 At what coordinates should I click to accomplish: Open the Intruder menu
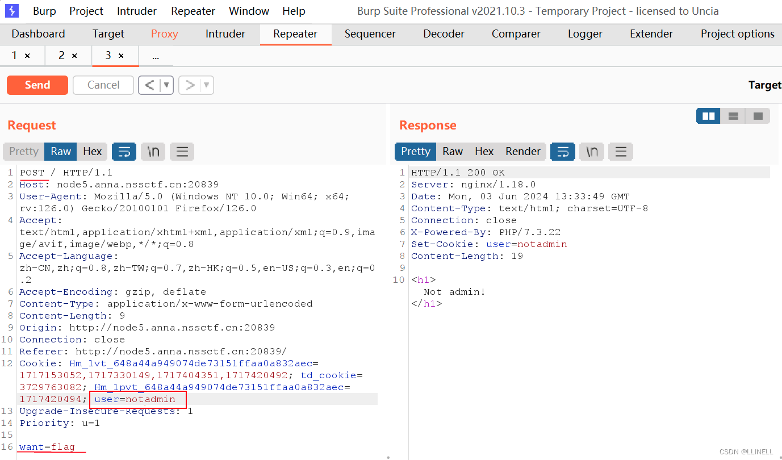(137, 11)
